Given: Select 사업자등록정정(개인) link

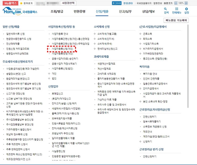Looking at the screenshot, I should 63,54.
